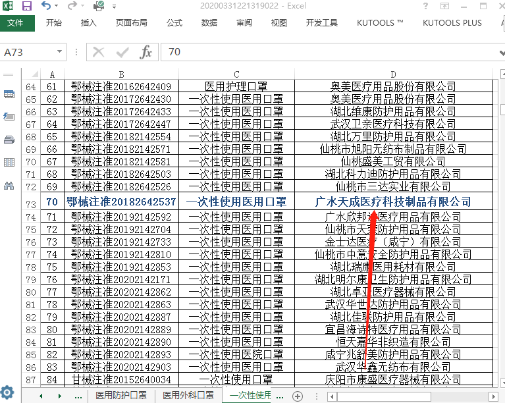Click the next sheet navigation arrow

60,396
